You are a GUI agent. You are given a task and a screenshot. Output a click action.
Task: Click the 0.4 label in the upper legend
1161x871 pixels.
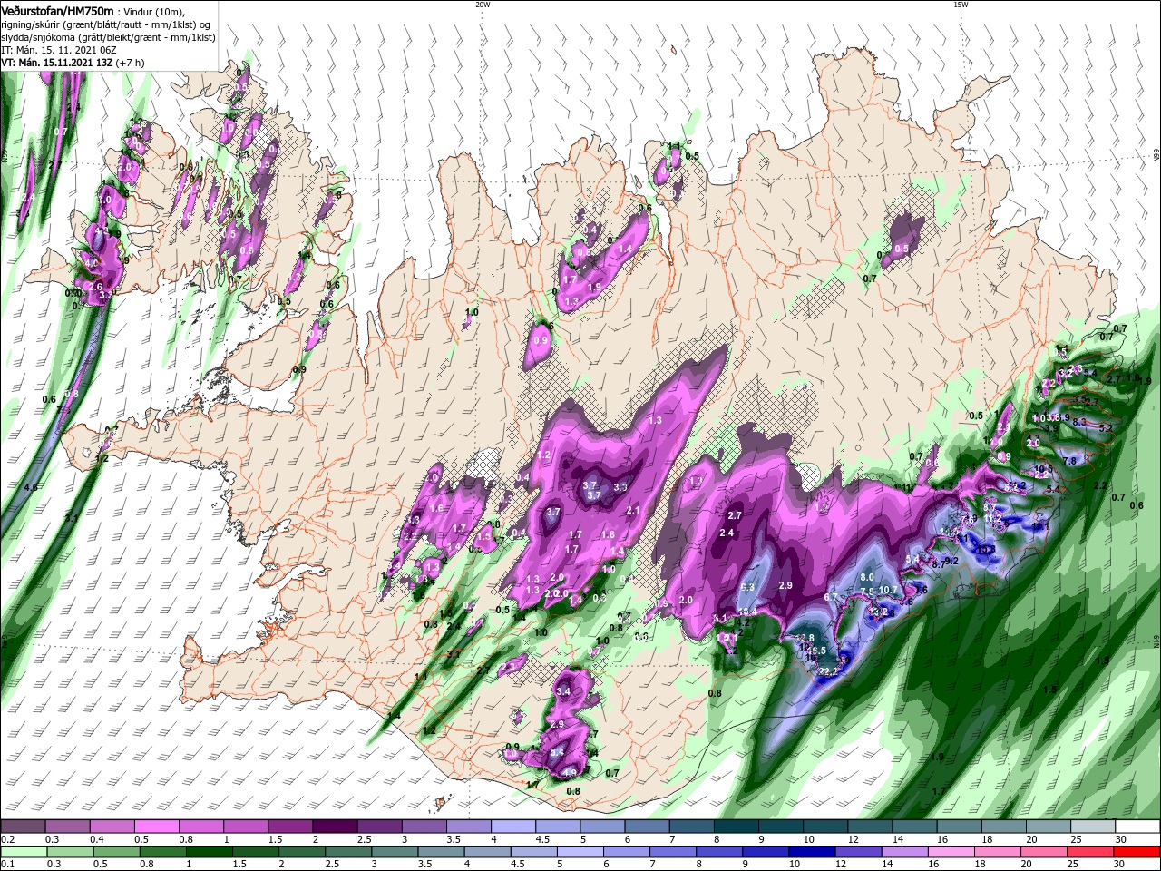(97, 839)
